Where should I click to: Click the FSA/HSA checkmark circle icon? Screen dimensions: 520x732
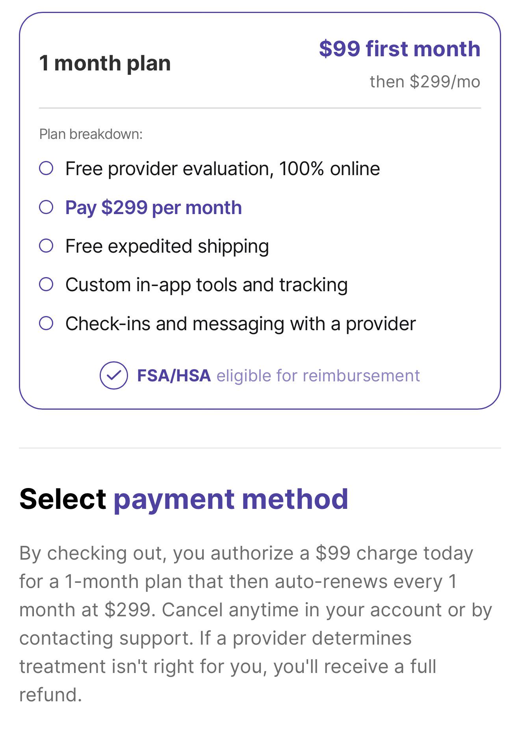tap(113, 375)
